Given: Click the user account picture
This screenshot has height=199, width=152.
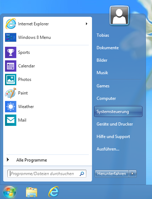Looking at the screenshot, I should tap(119, 15).
